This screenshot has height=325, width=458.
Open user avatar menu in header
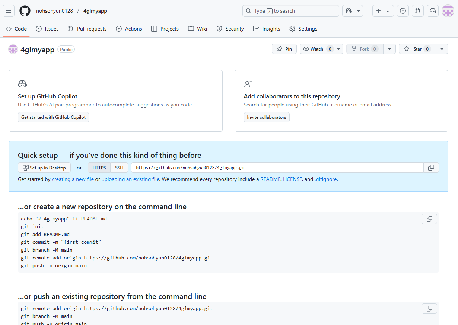tap(448, 11)
